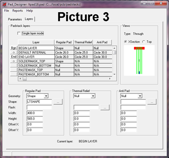Click the Thermal Relief Flash field
This screenshot has height=158, width=169.
click(x=86, y=107)
